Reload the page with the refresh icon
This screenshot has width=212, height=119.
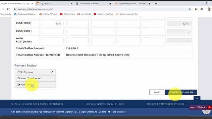(8, 9)
